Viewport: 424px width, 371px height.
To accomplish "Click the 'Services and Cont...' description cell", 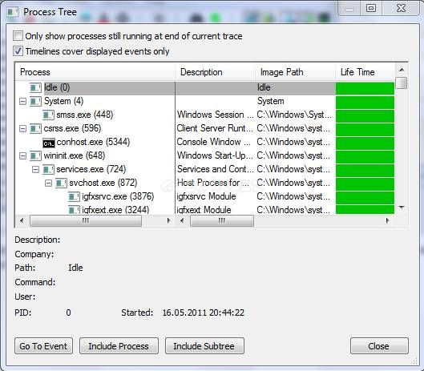I will tap(216, 169).
